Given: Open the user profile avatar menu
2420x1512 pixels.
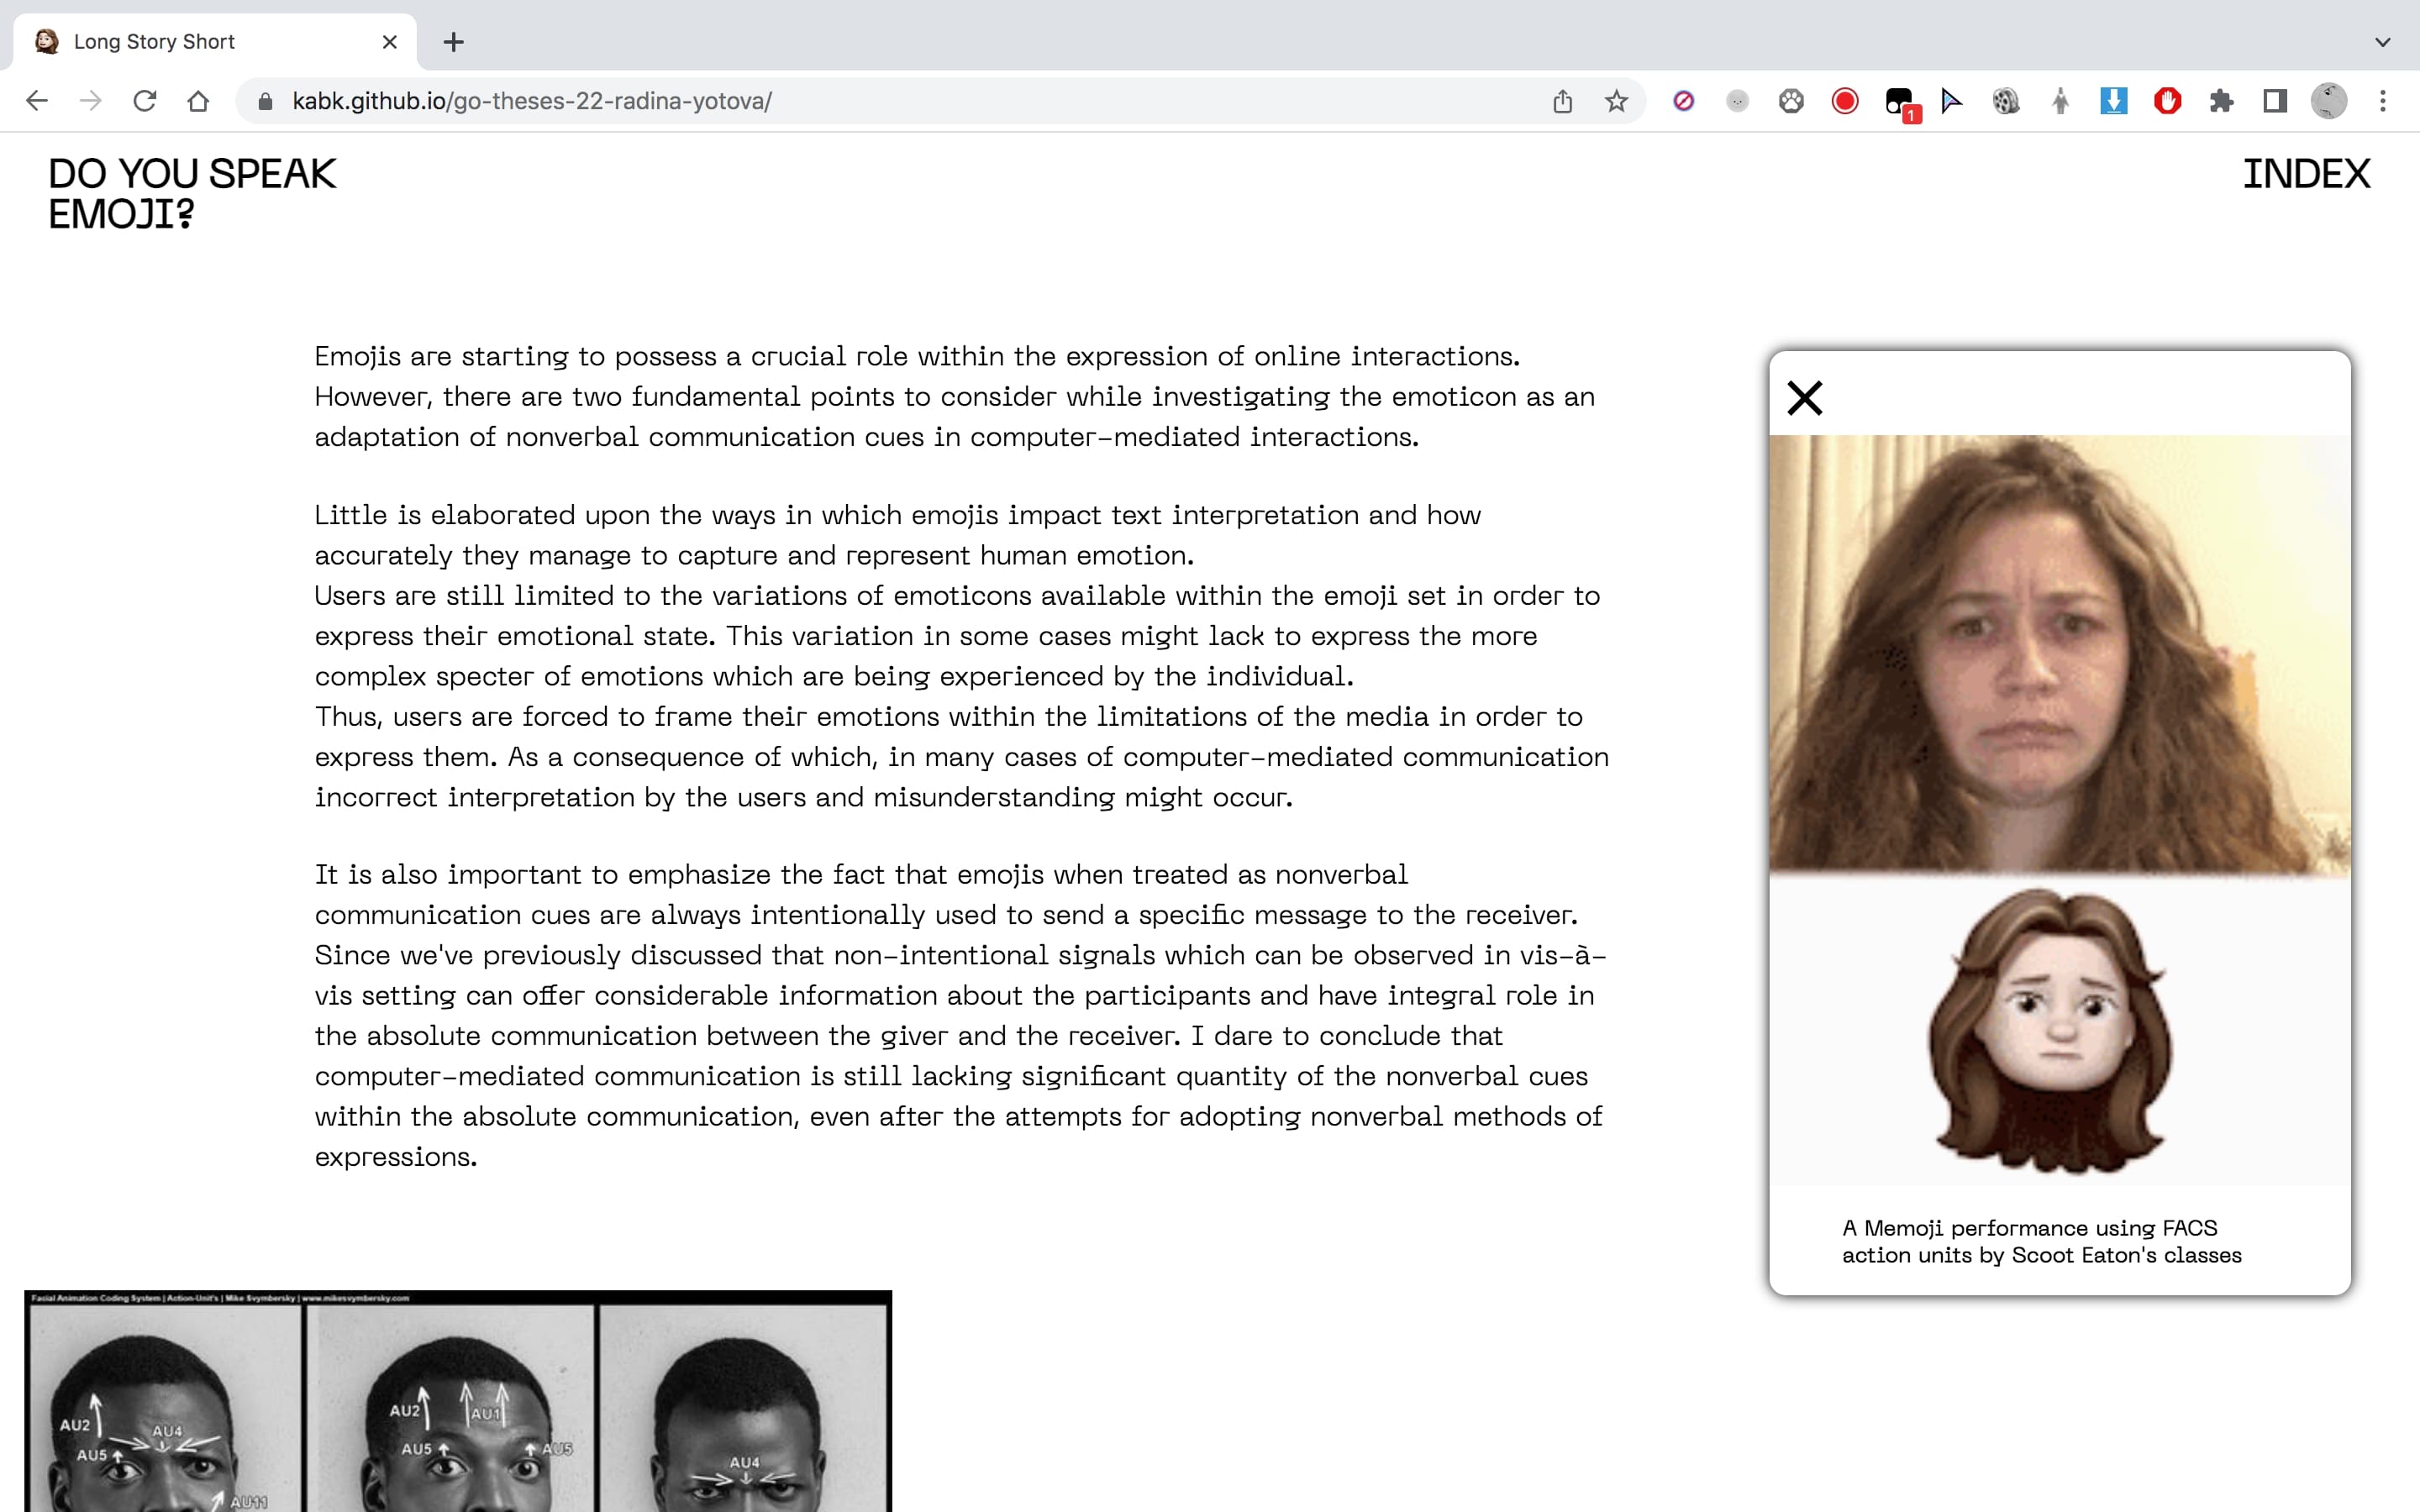Looking at the screenshot, I should [x=2329, y=101].
